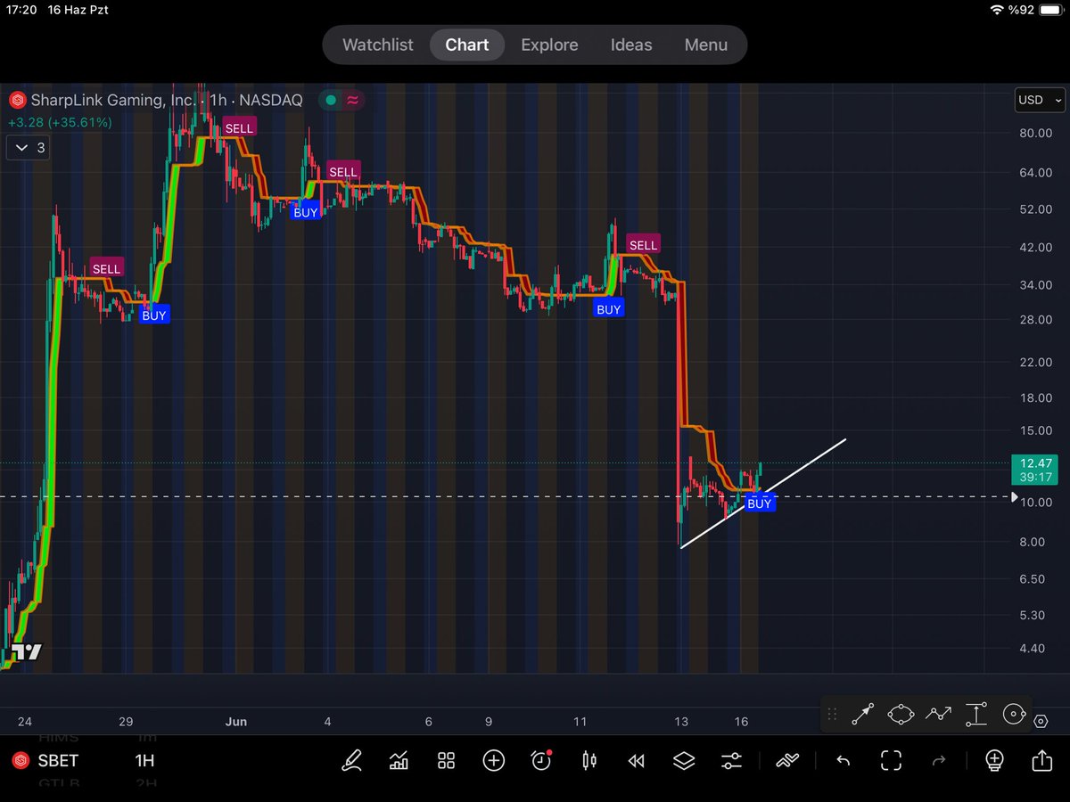
Task: Tap the green market status dot
Action: (x=331, y=100)
